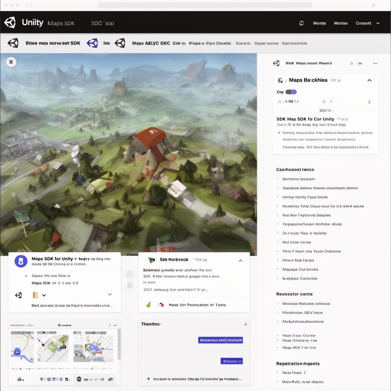Select the 'Soe lootimiota' tab
This screenshot has width=391, height=391.
(294, 43)
